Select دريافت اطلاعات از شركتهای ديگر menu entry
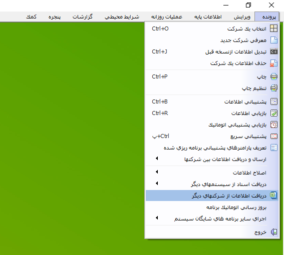The image size is (284, 255). tap(212, 195)
